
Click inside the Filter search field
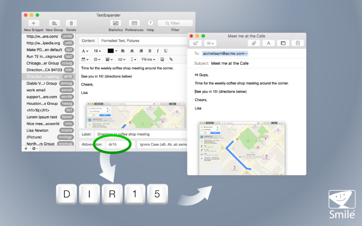pyautogui.click(x=175, y=23)
